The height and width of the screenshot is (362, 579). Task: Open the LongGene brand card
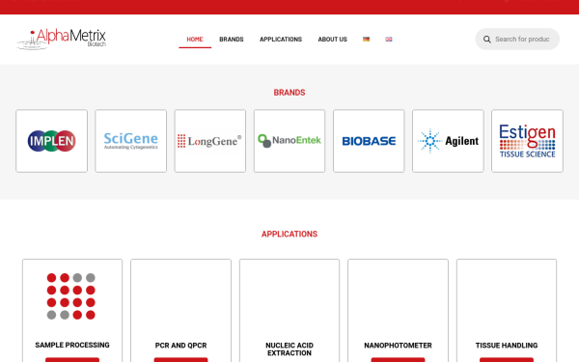pyautogui.click(x=210, y=141)
